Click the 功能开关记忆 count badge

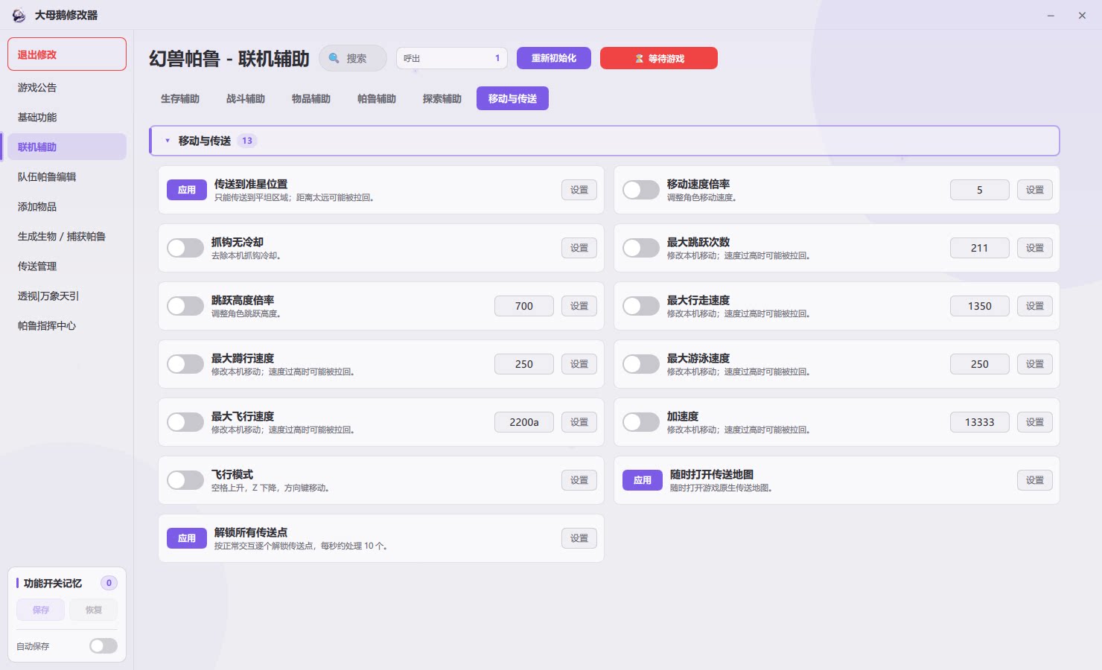tap(109, 583)
